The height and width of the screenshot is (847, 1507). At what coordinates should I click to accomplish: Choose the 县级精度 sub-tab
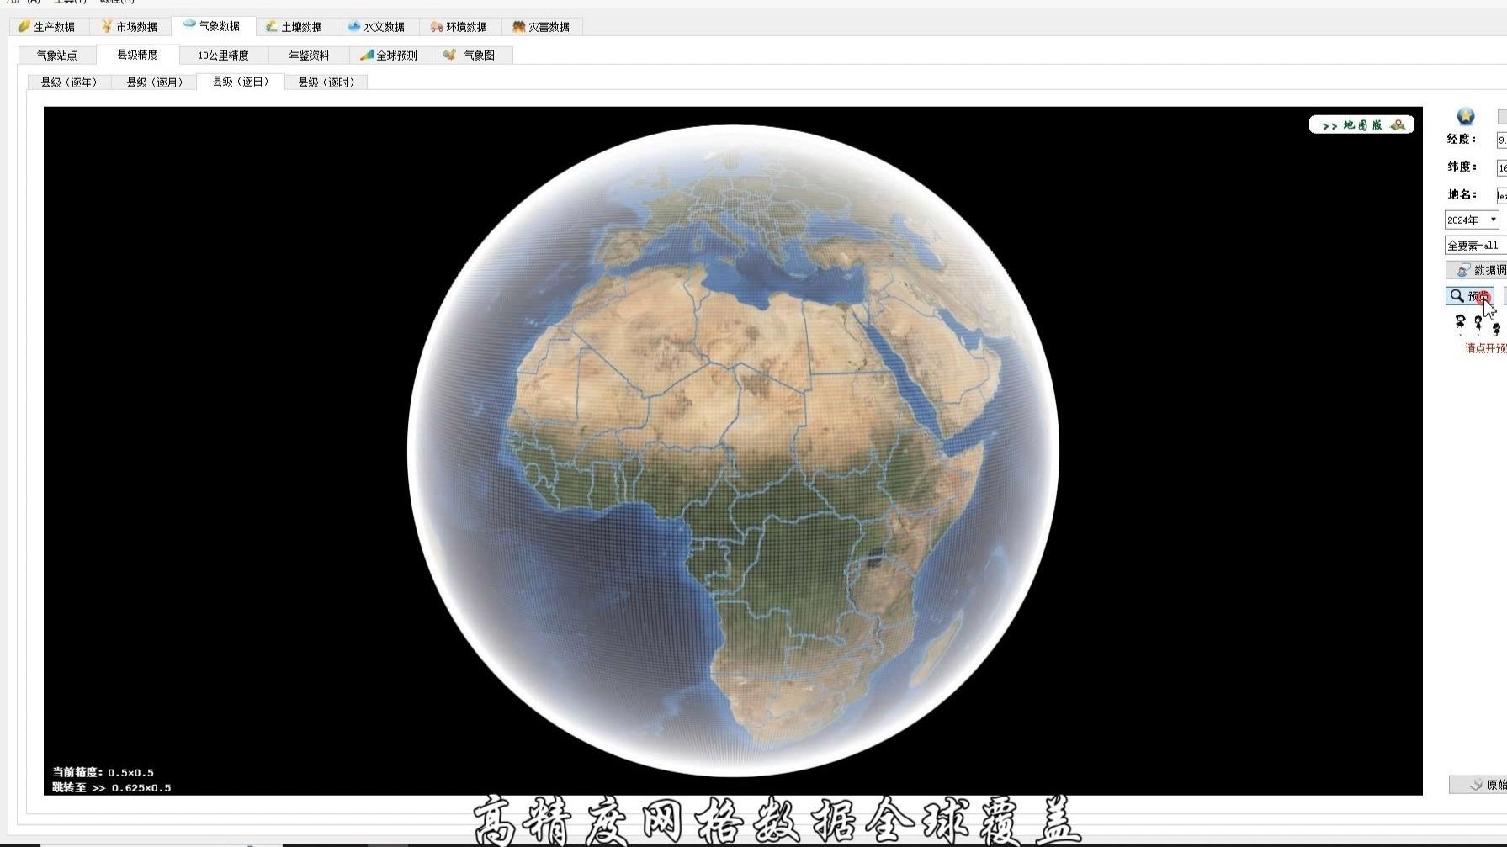click(137, 55)
